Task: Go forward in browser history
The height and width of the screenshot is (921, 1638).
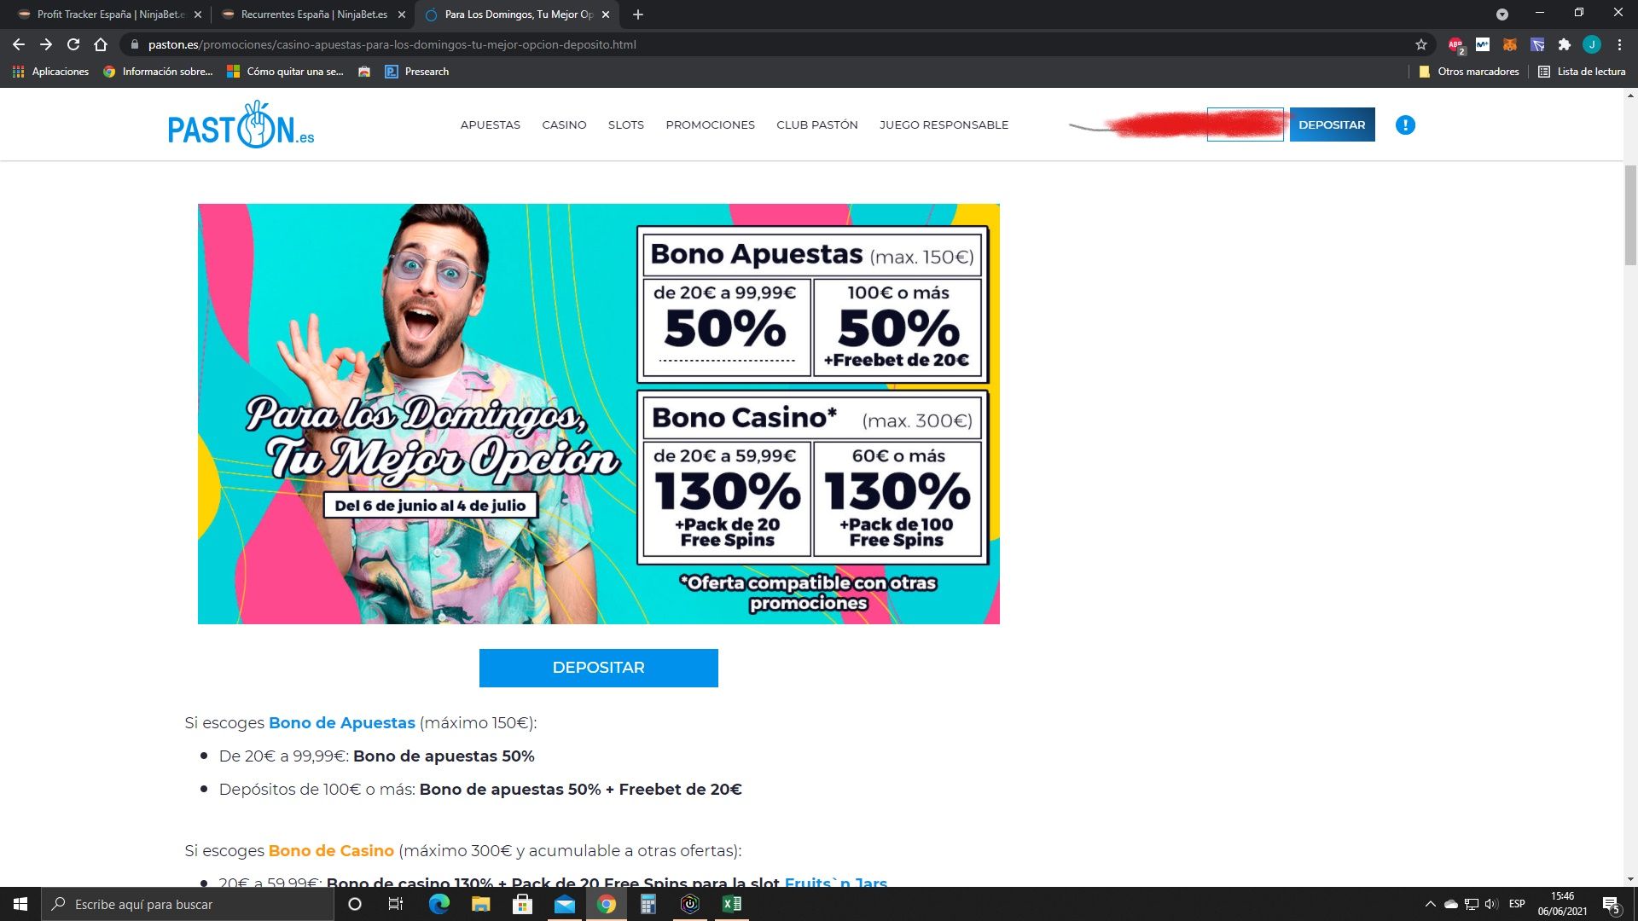Action: pos(46,44)
